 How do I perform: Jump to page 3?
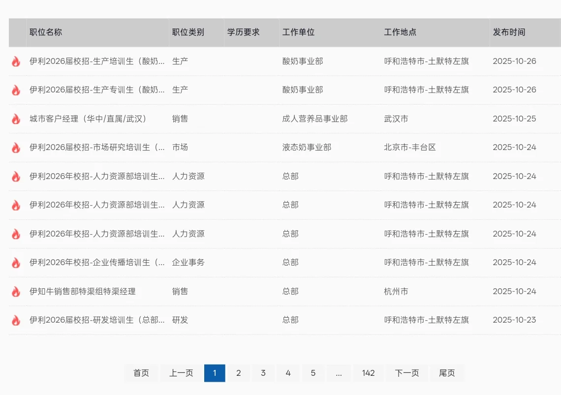(263, 373)
